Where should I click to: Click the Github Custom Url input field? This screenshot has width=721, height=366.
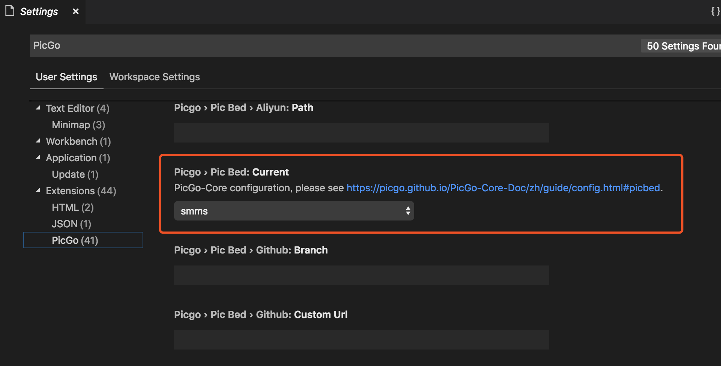361,340
